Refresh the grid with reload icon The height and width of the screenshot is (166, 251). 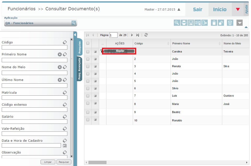(146, 35)
